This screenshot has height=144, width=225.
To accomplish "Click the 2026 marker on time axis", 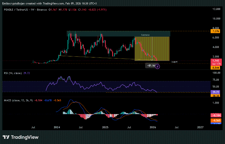I will click(153, 127).
